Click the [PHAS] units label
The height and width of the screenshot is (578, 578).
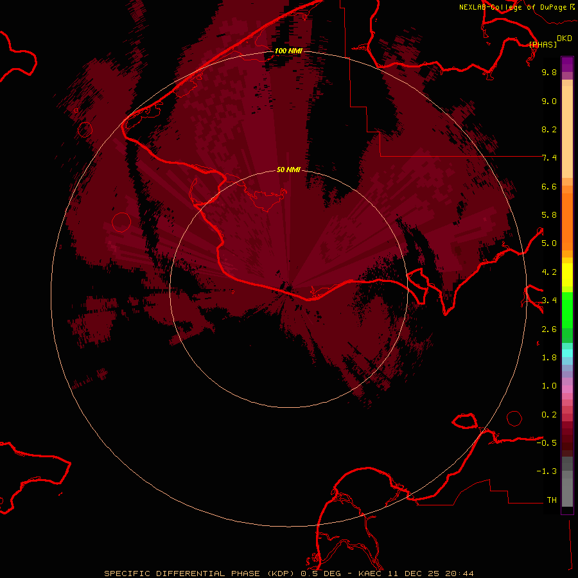pos(543,44)
